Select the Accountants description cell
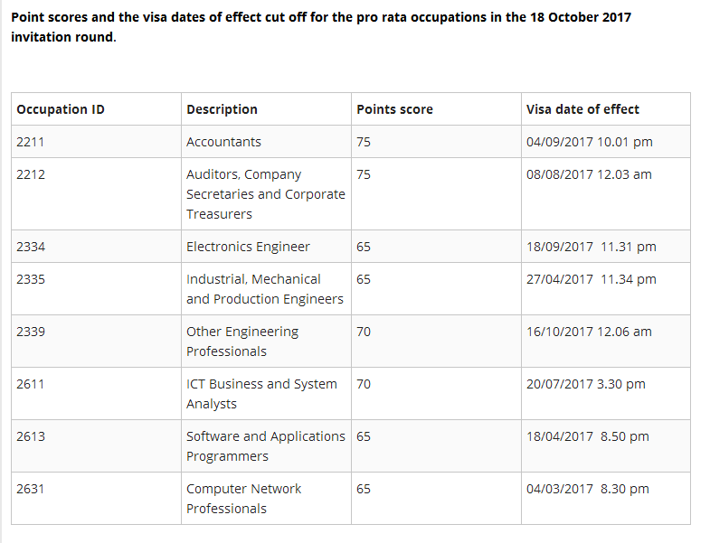 (223, 142)
